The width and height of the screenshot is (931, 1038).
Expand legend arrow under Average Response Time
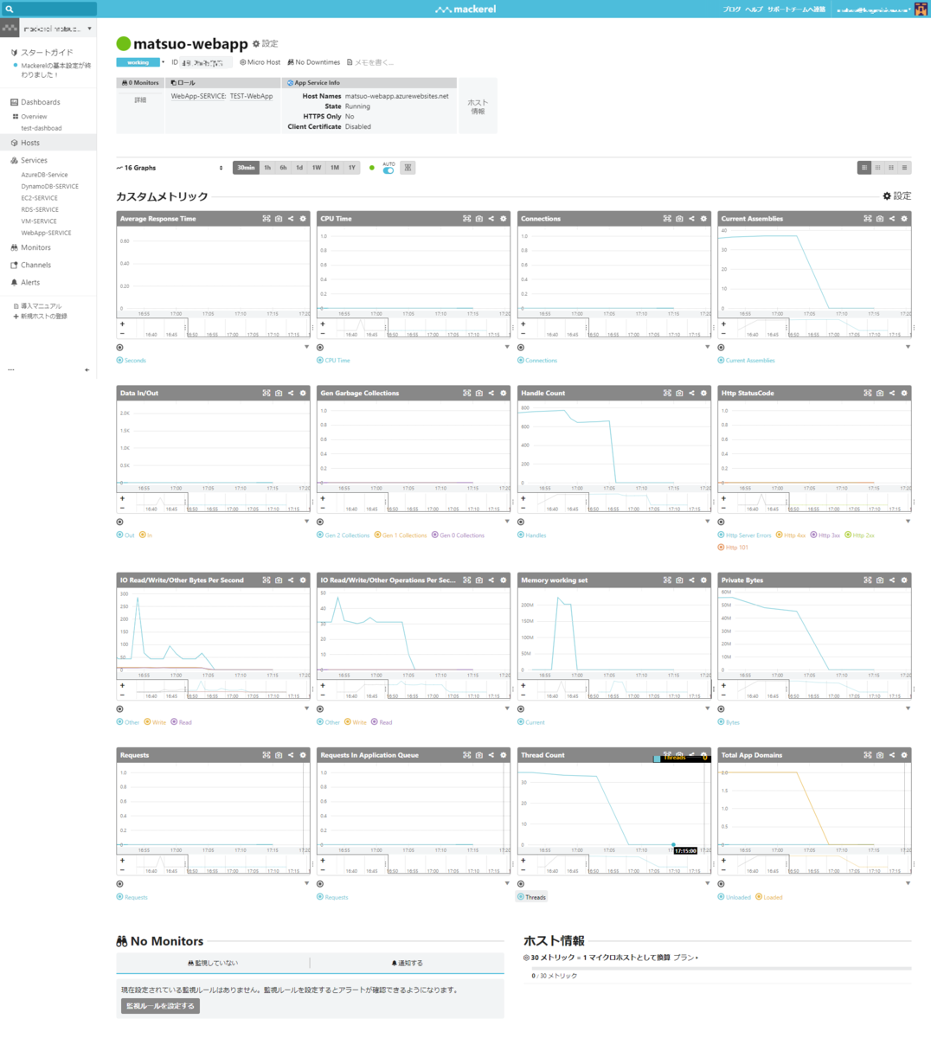click(306, 348)
